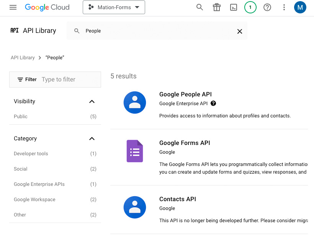Image resolution: width=314 pixels, height=244 pixels.
Task: Filter by Developer tools category
Action: tap(55, 154)
